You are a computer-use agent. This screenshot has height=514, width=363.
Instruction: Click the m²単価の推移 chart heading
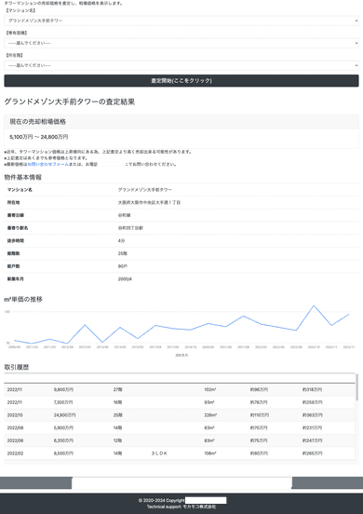pos(23,299)
